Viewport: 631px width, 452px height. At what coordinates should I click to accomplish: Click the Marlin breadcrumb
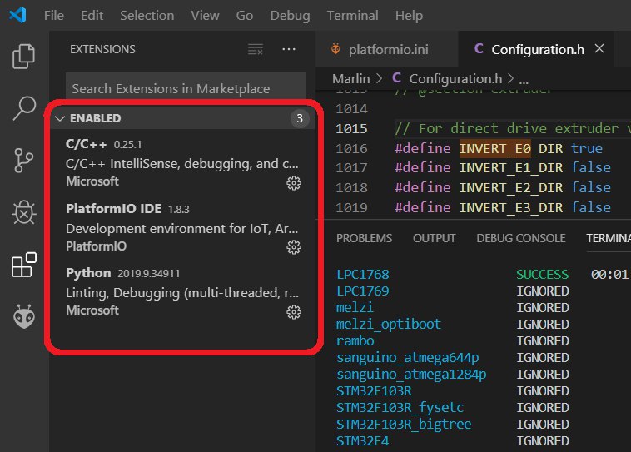(351, 79)
